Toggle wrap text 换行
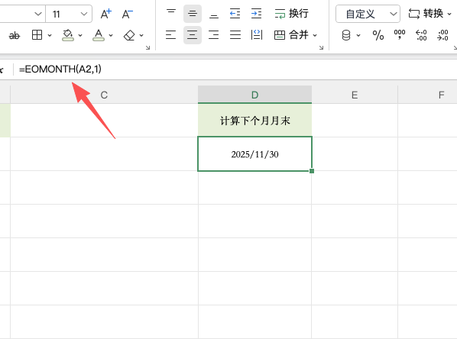 coord(291,14)
